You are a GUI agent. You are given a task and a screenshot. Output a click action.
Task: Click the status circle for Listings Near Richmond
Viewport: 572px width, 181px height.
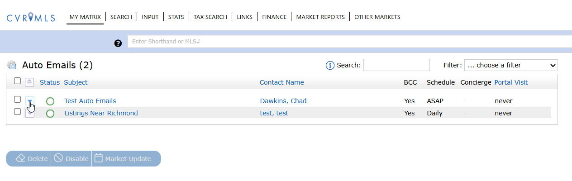click(x=50, y=114)
